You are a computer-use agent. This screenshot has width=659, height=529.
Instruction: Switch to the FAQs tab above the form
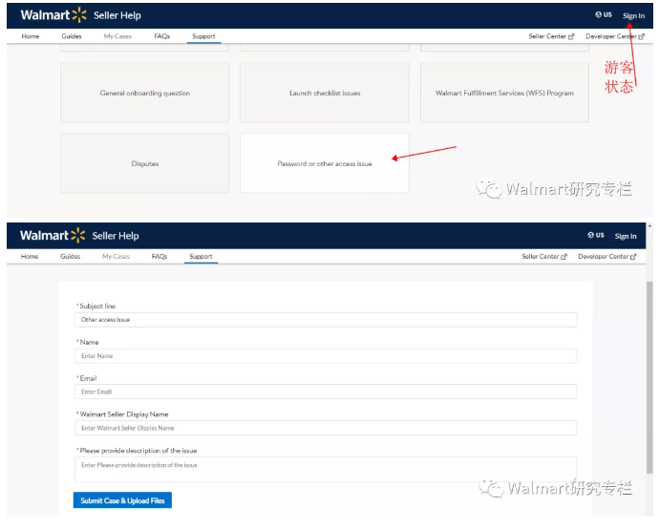[159, 257]
